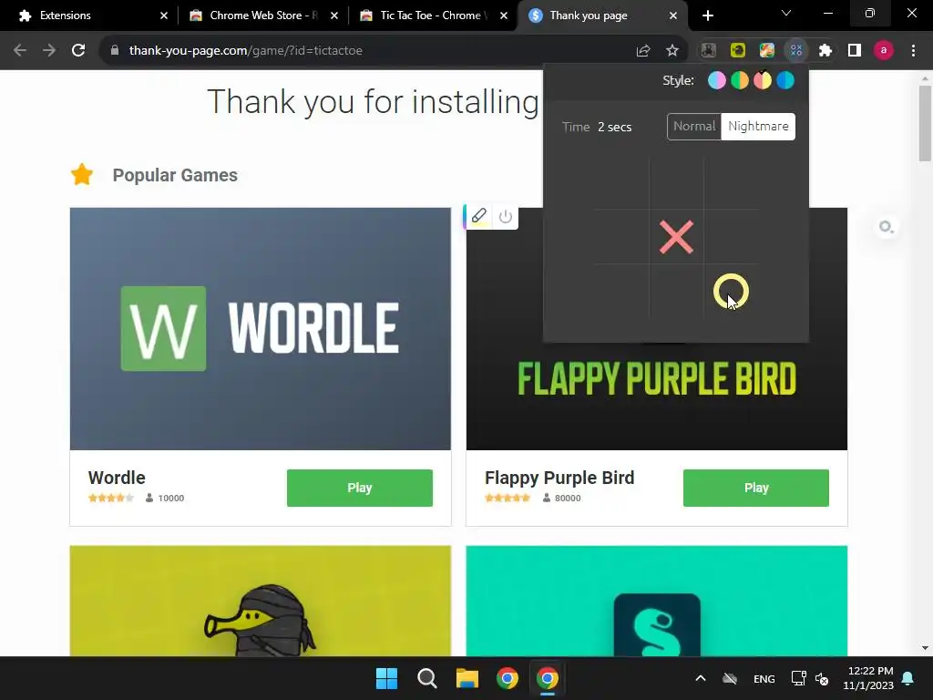Click the top-left tic tac toe cell
The image size is (933, 700).
coord(621,182)
